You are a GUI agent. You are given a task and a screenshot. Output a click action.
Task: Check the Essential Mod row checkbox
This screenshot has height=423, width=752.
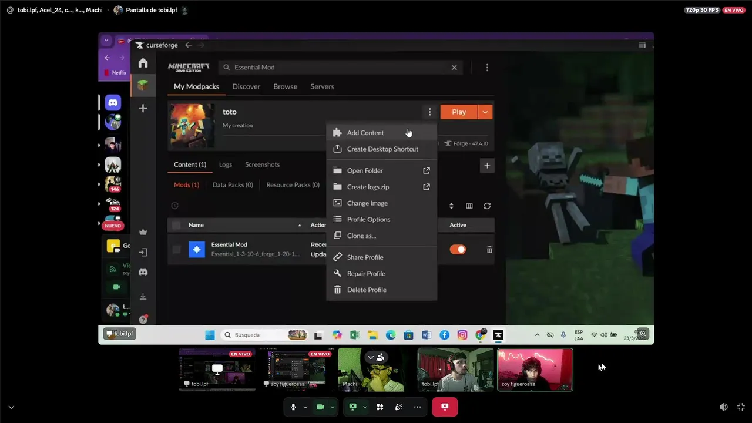(x=176, y=250)
